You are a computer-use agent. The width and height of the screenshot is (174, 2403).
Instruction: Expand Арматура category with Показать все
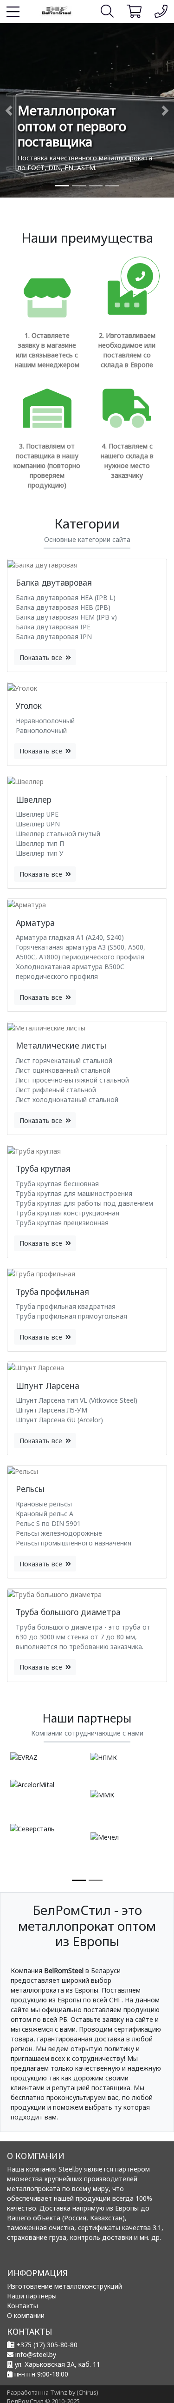click(x=45, y=997)
